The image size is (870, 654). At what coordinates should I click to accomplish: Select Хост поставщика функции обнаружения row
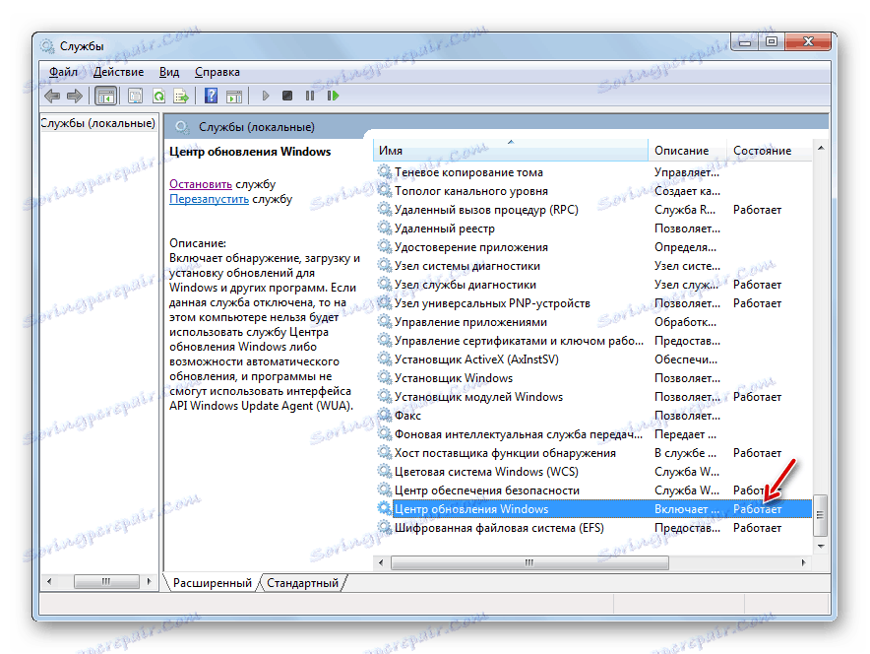pos(593,453)
